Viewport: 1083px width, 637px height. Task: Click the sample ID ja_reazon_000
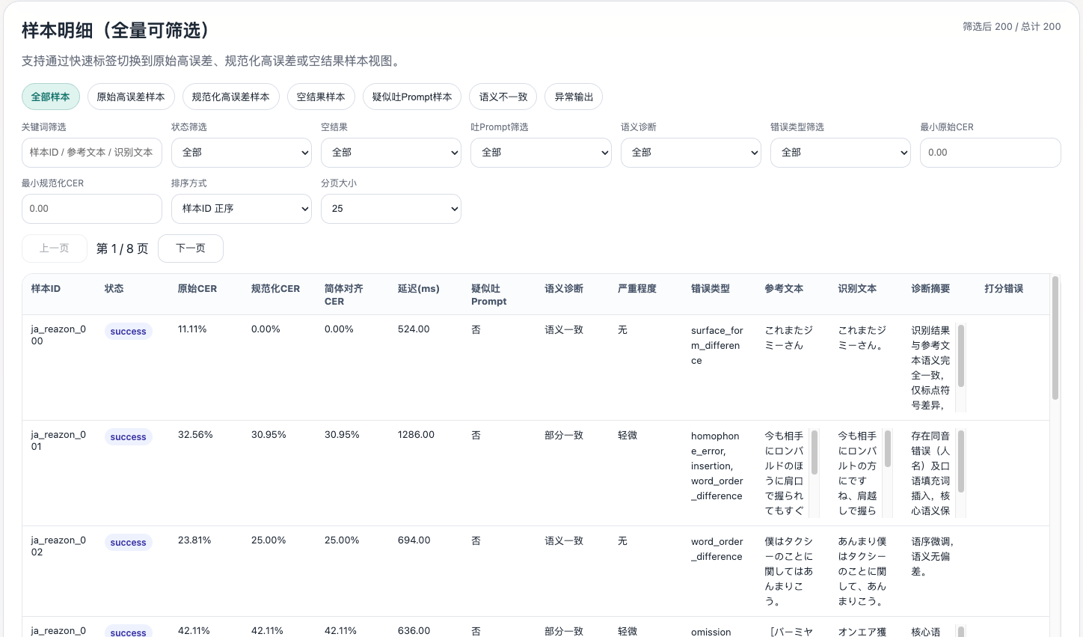(58, 335)
